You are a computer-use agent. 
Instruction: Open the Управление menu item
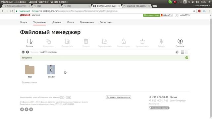pos(40,22)
